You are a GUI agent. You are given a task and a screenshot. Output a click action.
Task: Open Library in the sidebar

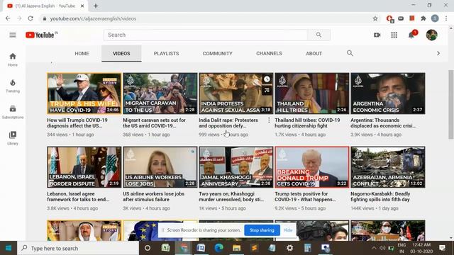pyautogui.click(x=13, y=138)
